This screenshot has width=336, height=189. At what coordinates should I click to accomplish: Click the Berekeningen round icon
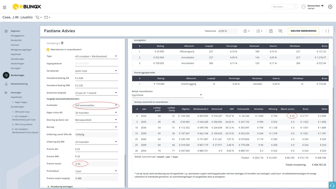click(6, 75)
